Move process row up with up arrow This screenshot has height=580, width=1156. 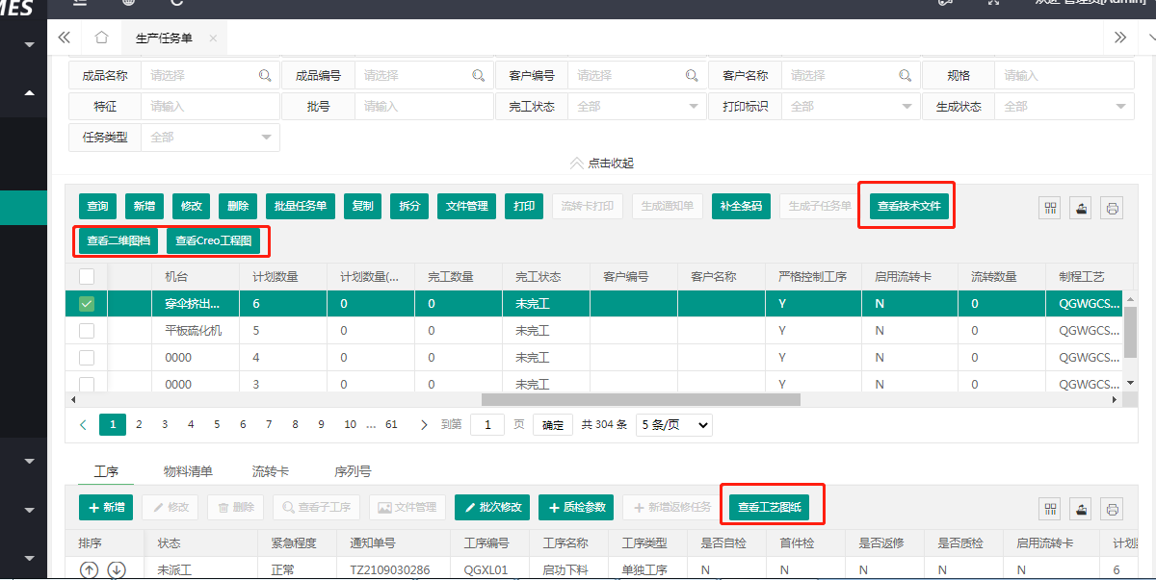pos(90,569)
